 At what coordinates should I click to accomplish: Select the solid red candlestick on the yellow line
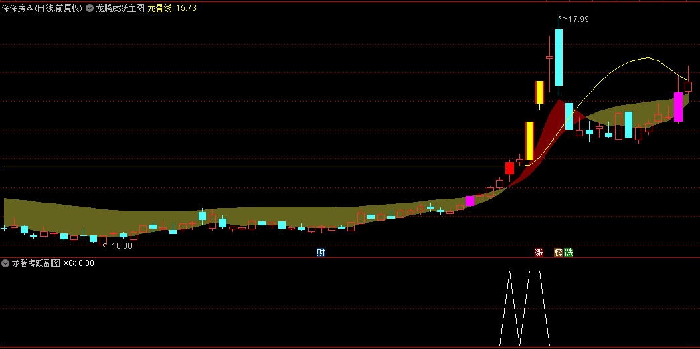coord(509,168)
